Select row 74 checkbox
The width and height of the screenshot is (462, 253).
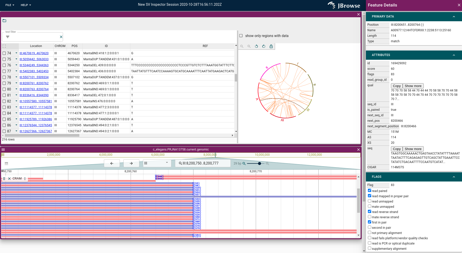[4, 53]
